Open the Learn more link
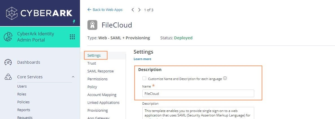Viewport: 335px width, 119px height. tap(142, 59)
